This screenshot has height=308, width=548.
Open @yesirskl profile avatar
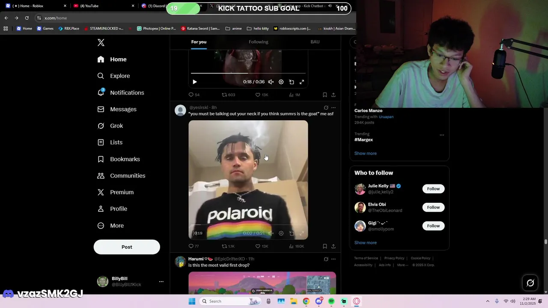[x=180, y=110]
